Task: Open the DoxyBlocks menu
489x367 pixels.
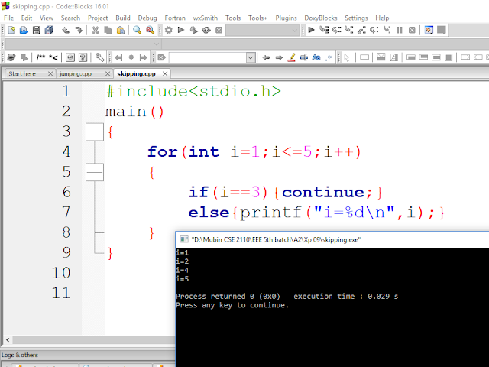Action: (x=321, y=18)
